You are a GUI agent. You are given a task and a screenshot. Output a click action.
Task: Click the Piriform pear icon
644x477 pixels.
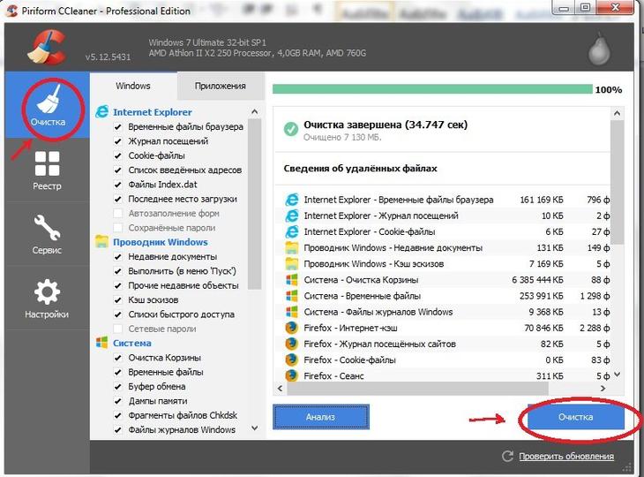click(599, 49)
